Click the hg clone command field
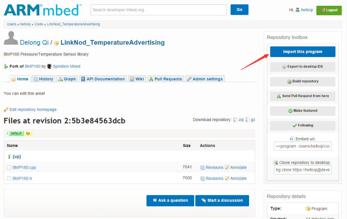Screen dimensions: 347x219 (x=303, y=170)
